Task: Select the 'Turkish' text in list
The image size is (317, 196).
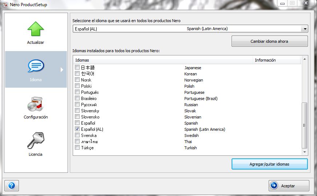Action: point(190,148)
